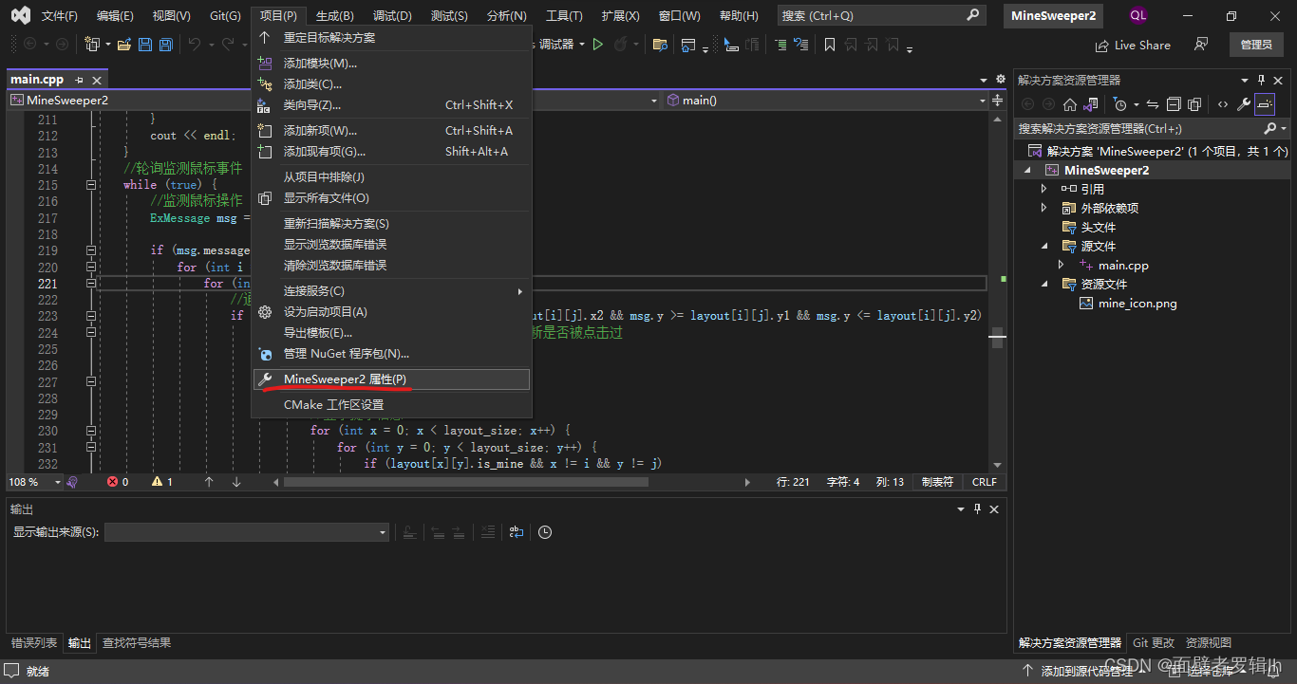Viewport: 1297px width, 684px height.
Task: Click Show All Files icon in Solution Explorer
Action: pos(1194,104)
